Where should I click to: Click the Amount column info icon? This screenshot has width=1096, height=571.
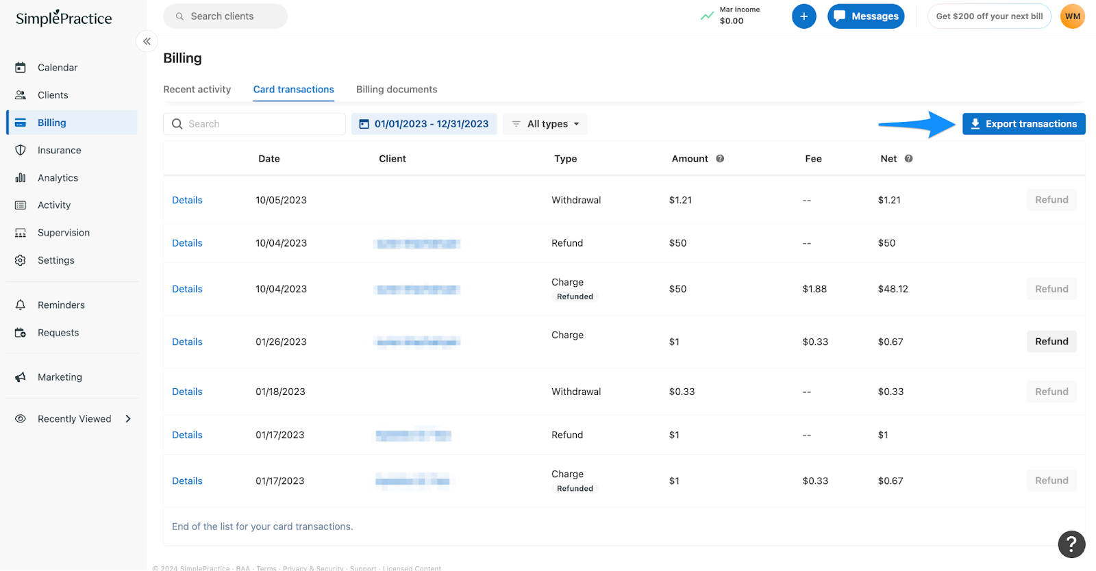click(720, 159)
